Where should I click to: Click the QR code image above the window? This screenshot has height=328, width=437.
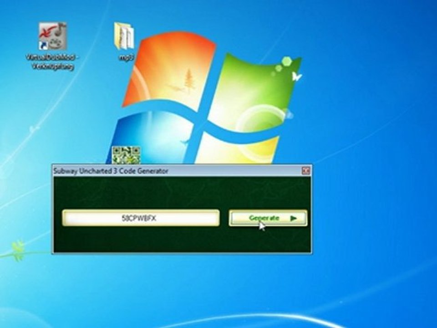pos(126,155)
